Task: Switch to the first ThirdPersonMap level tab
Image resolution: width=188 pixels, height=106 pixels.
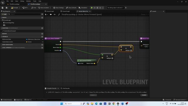Action: tap(14, 4)
